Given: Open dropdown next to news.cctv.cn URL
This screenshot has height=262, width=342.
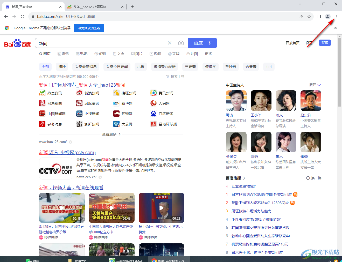Looking at the screenshot, I should click(x=100, y=177).
